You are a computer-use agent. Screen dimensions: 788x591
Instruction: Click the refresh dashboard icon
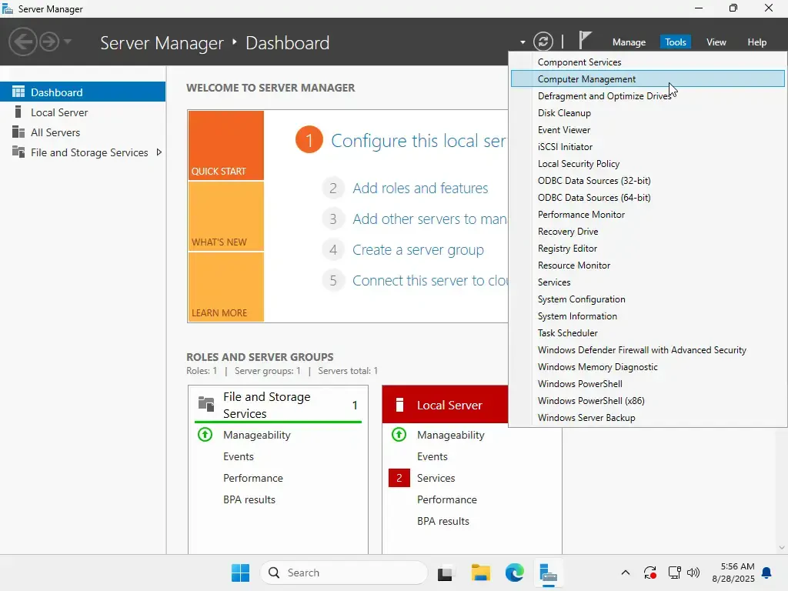(x=543, y=42)
